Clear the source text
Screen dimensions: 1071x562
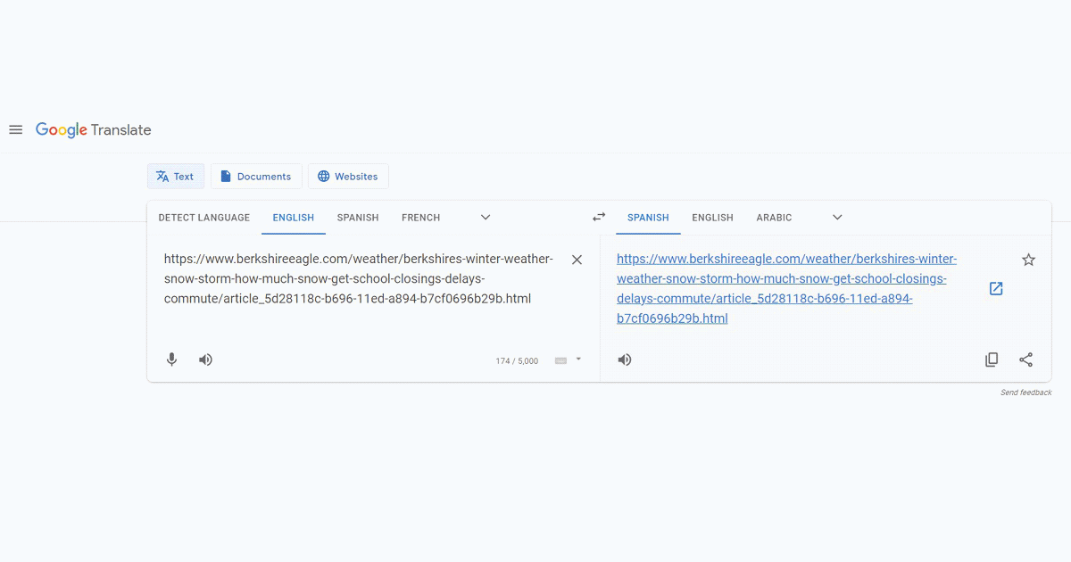pyautogui.click(x=577, y=260)
